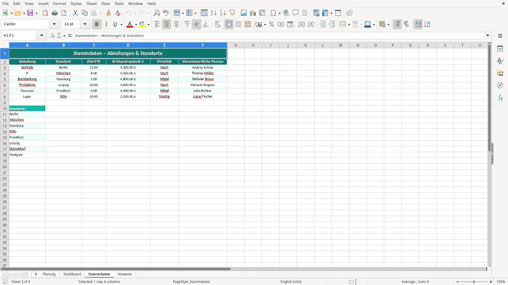Open the Data menu
Screen dimensions: 508x285
(105, 3)
